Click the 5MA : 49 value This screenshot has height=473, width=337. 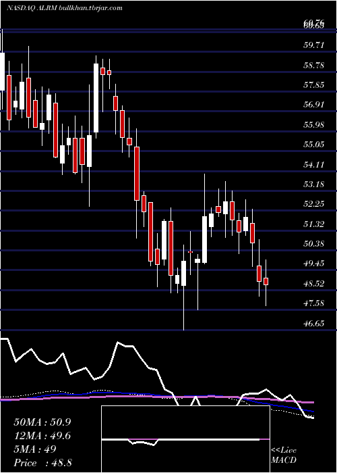(35, 449)
